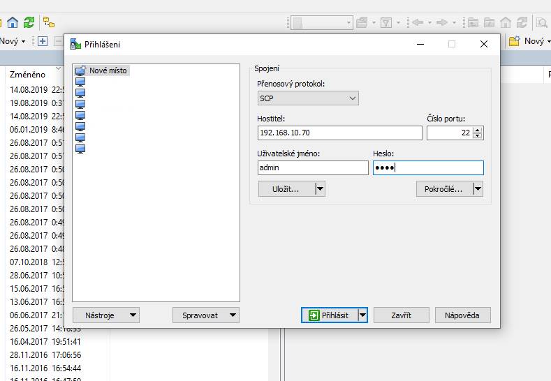The height and width of the screenshot is (381, 551).
Task: Expand the arrow next to Pokročilé button
Action: tap(478, 188)
